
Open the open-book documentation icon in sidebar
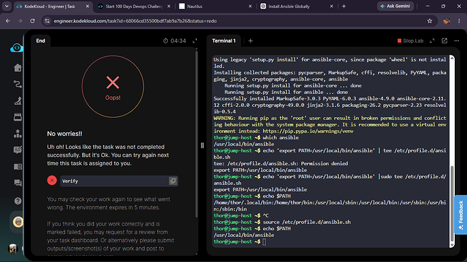(x=18, y=167)
